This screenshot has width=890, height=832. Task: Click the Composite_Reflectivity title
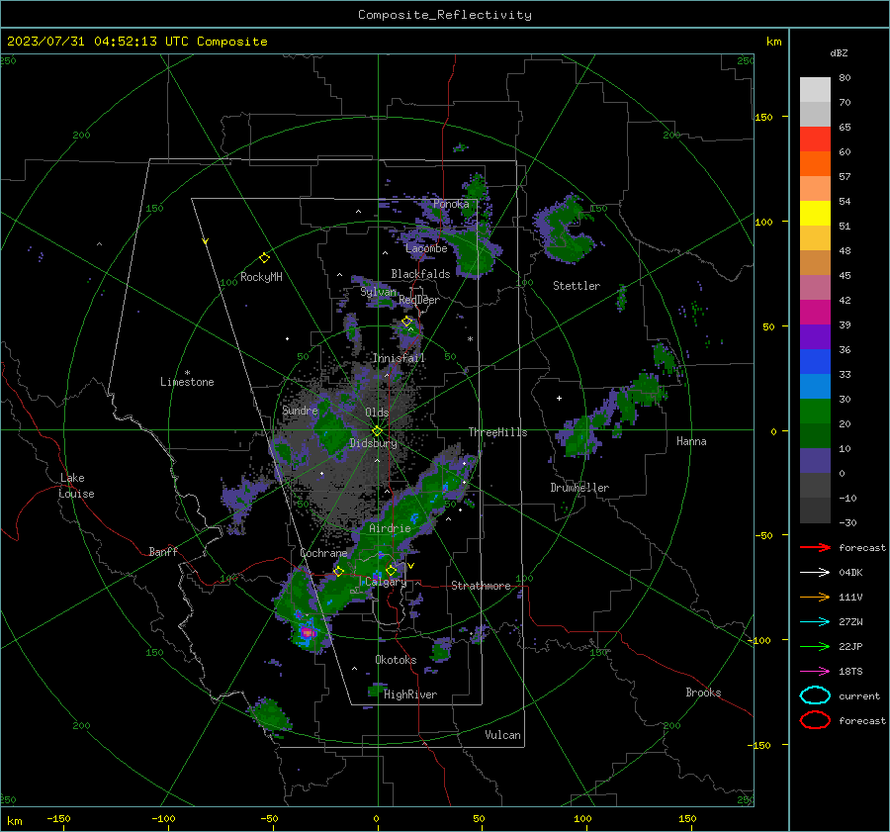tap(444, 15)
